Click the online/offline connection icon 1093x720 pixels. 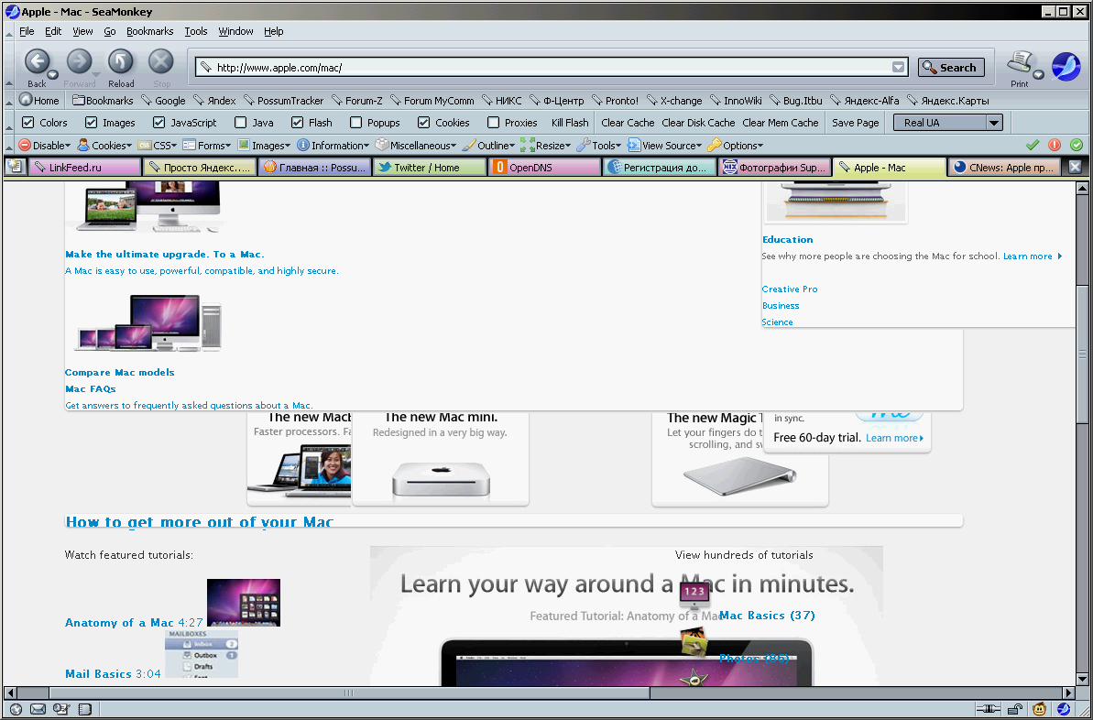988,710
